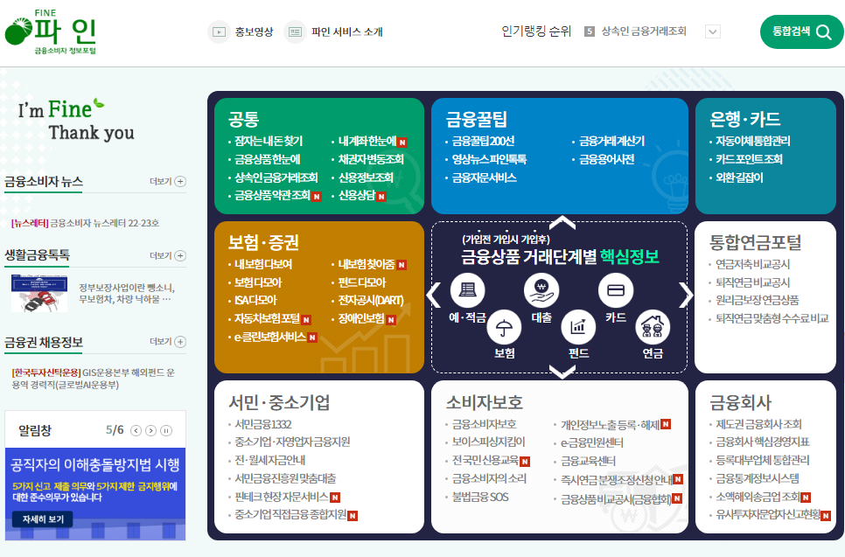Click the FINE 파인 portal logo
The width and height of the screenshot is (845, 557).
point(48,32)
